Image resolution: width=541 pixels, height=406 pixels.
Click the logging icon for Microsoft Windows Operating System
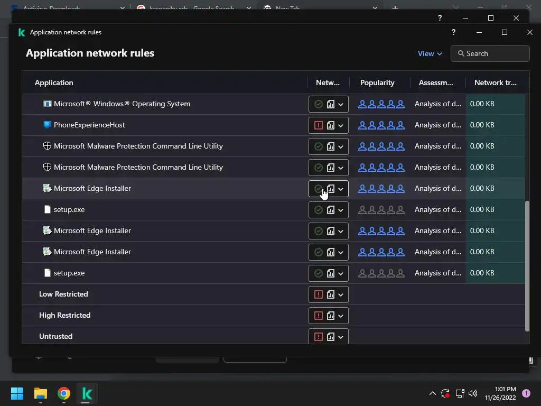coord(331,104)
